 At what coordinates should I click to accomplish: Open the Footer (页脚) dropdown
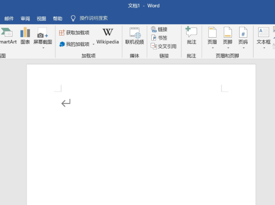pos(227,48)
